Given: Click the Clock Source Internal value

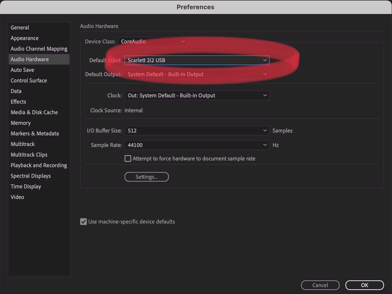Looking at the screenshot, I should 134,110.
